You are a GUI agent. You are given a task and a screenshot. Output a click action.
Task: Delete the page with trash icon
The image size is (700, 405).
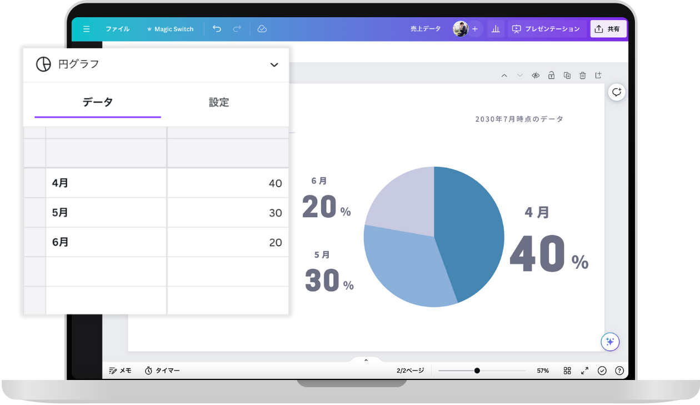coord(582,75)
